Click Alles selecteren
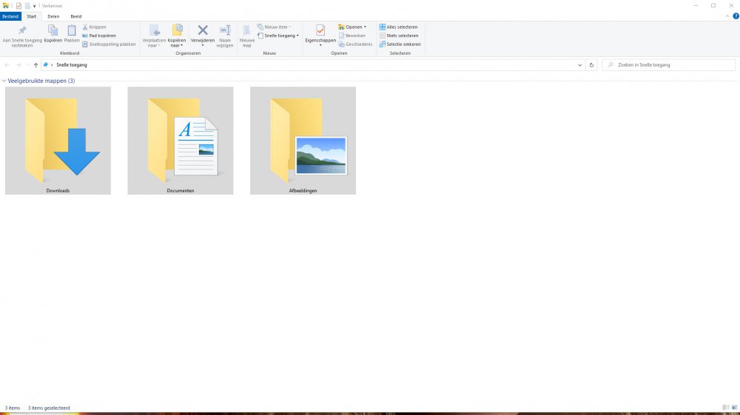 398,27
